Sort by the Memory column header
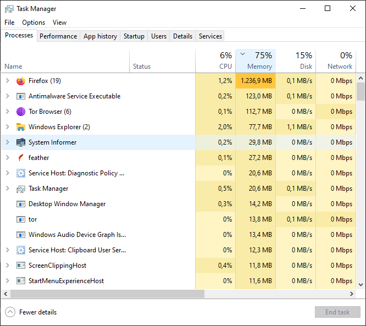 (256, 61)
